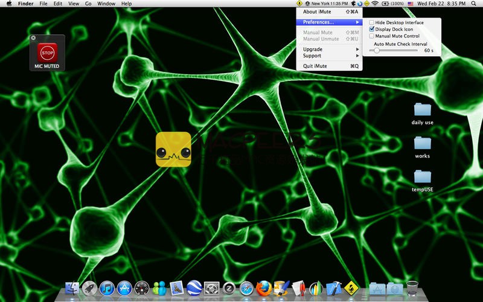The image size is (483, 302).
Task: Open the Finder icon in the Dock
Action: pyautogui.click(x=72, y=288)
